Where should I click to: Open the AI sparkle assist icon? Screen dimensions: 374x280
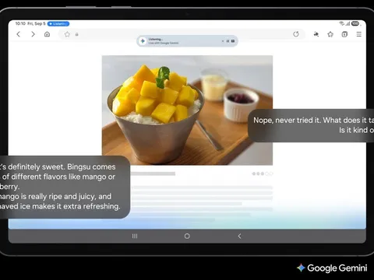[316, 34]
